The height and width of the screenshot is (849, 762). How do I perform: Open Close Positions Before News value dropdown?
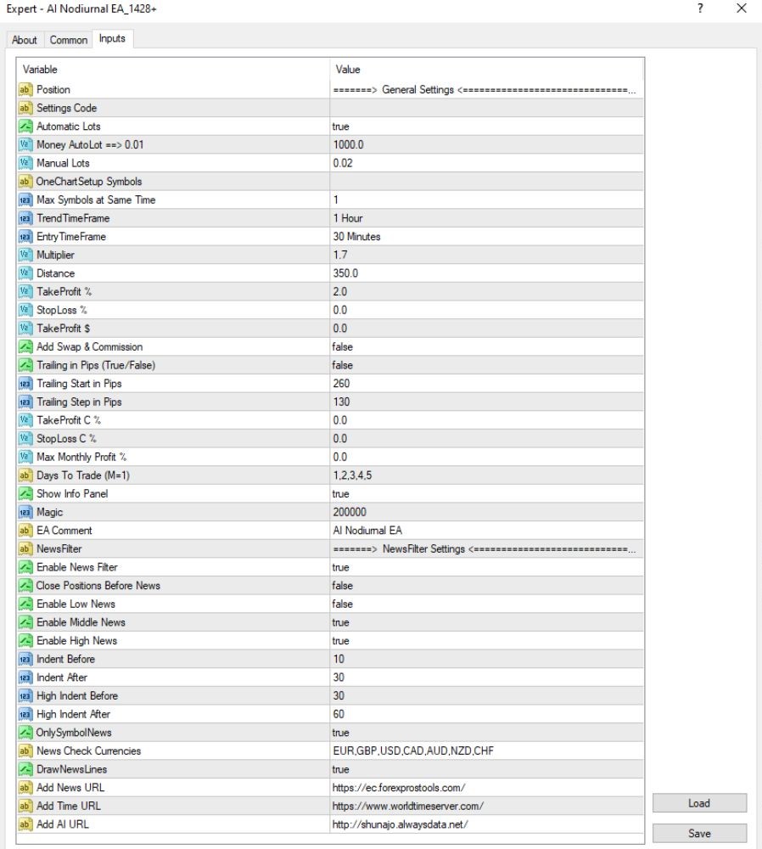coord(486,586)
